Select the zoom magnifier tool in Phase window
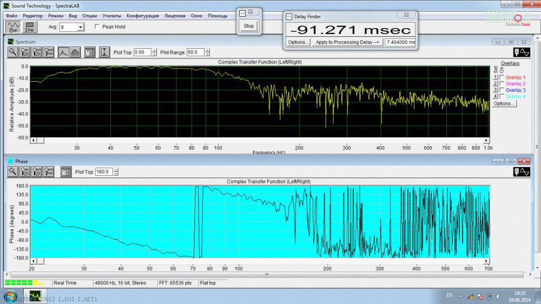Screen dimensions: 541x304 coord(13,171)
